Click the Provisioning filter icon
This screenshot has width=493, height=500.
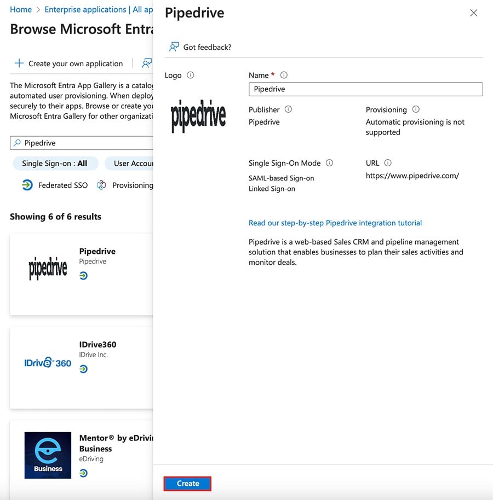pos(101,185)
